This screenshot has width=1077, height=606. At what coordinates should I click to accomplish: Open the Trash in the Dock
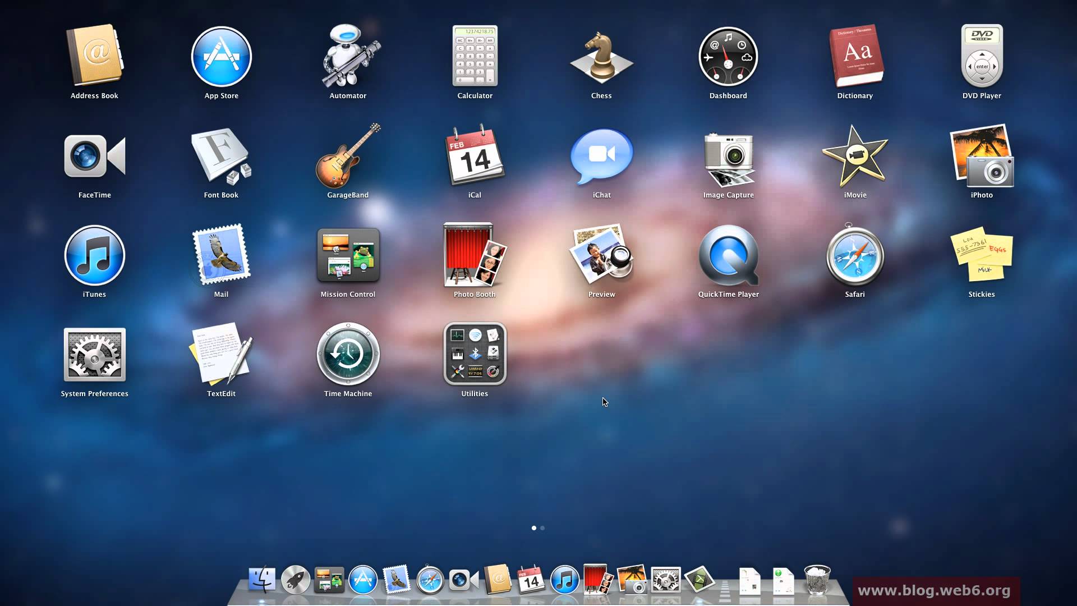(x=817, y=580)
